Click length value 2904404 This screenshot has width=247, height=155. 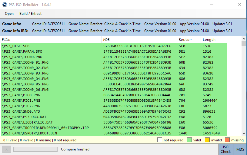point(210,101)
